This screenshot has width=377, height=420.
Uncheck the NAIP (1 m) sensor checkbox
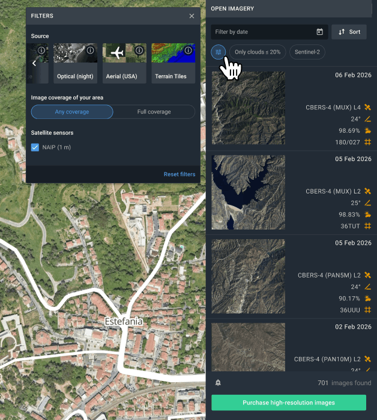point(35,147)
